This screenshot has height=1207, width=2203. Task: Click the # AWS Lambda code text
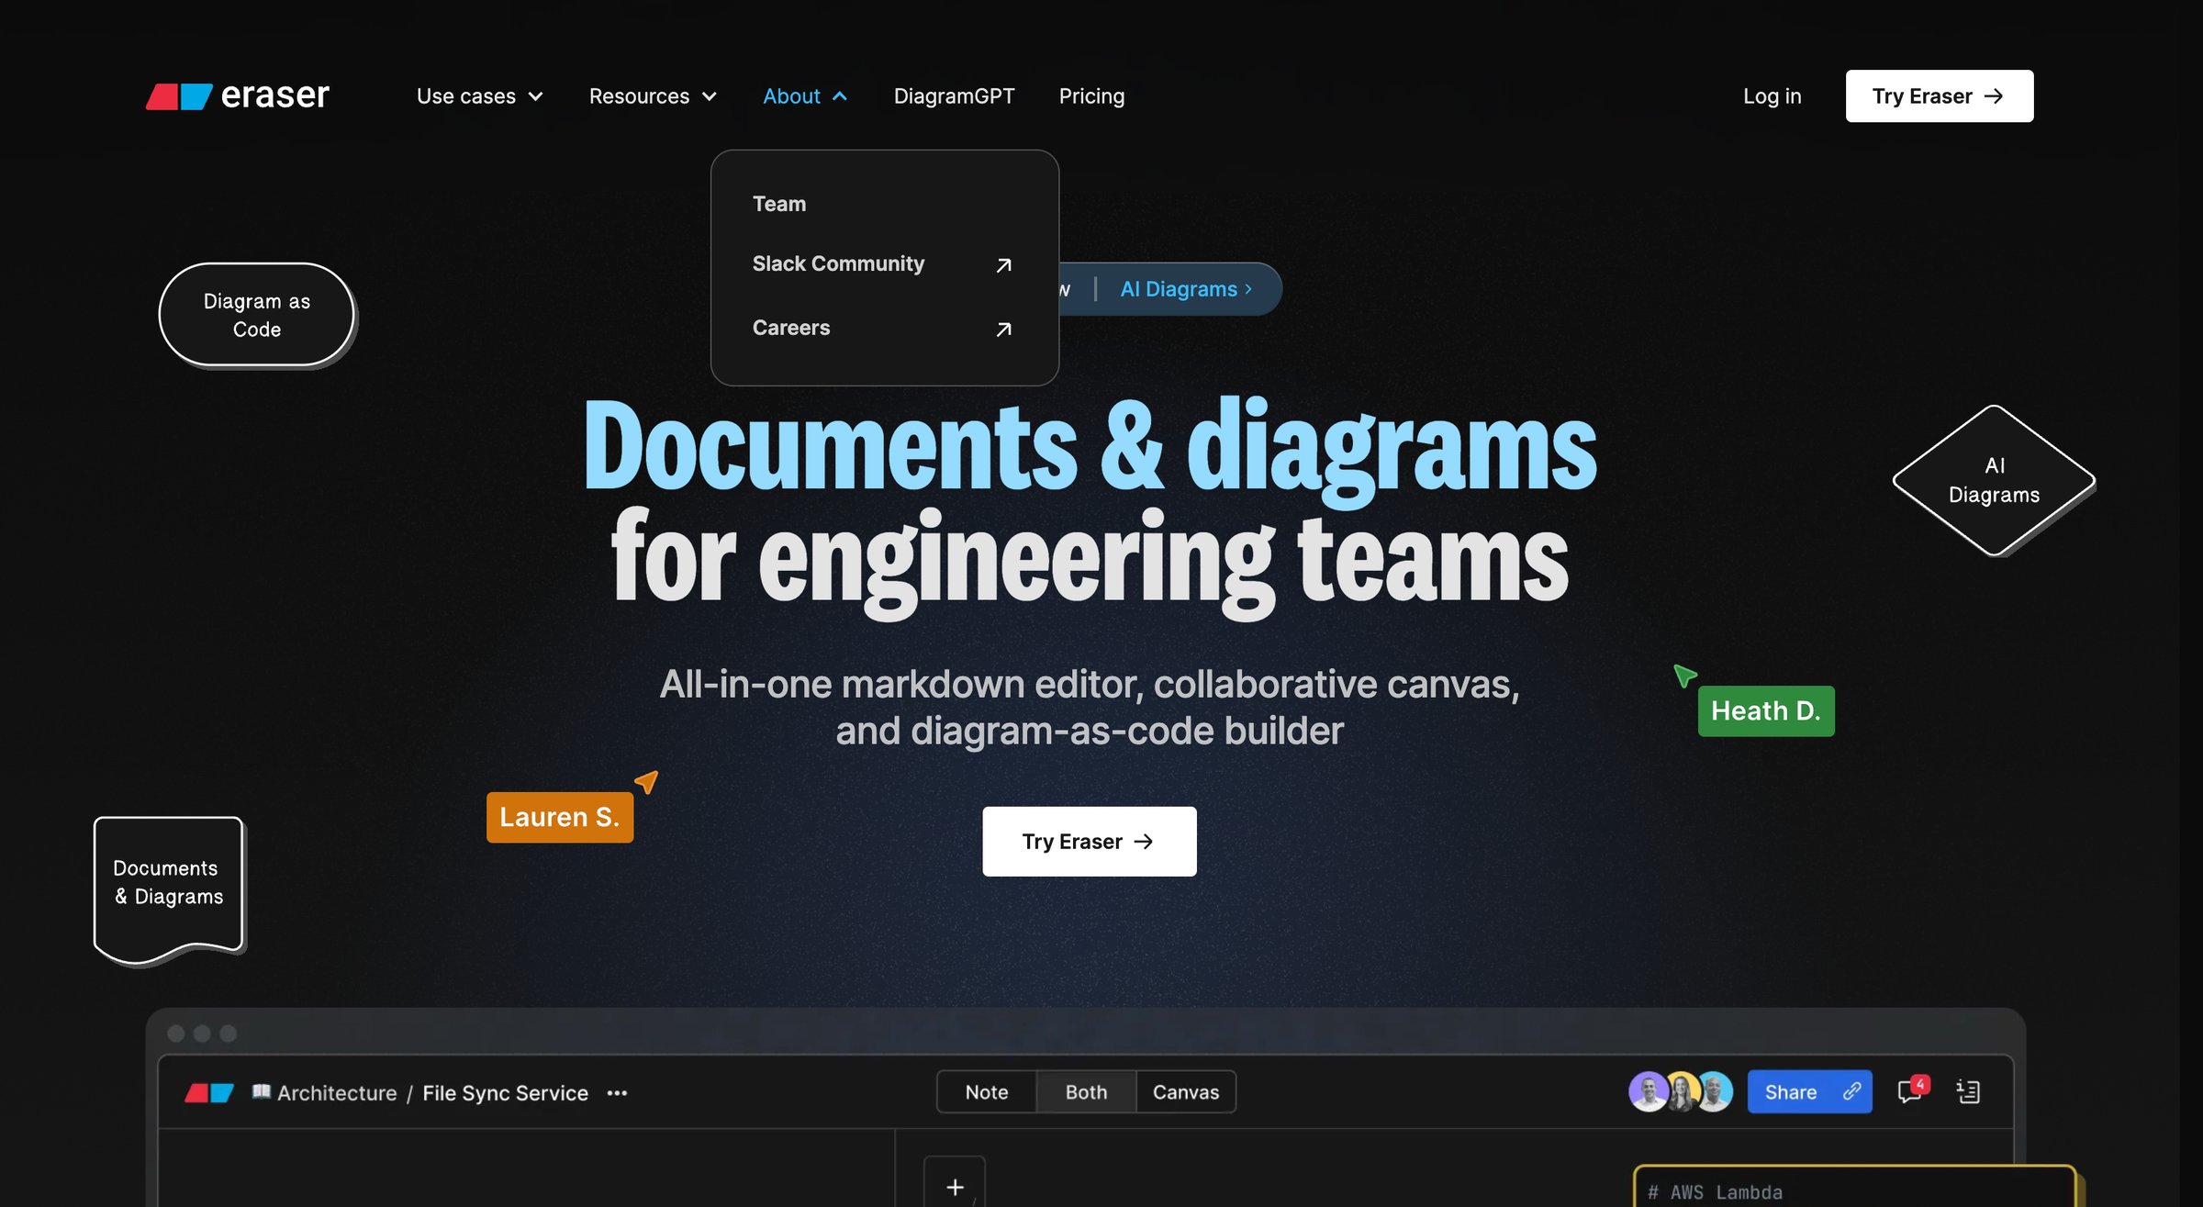1715,1191
